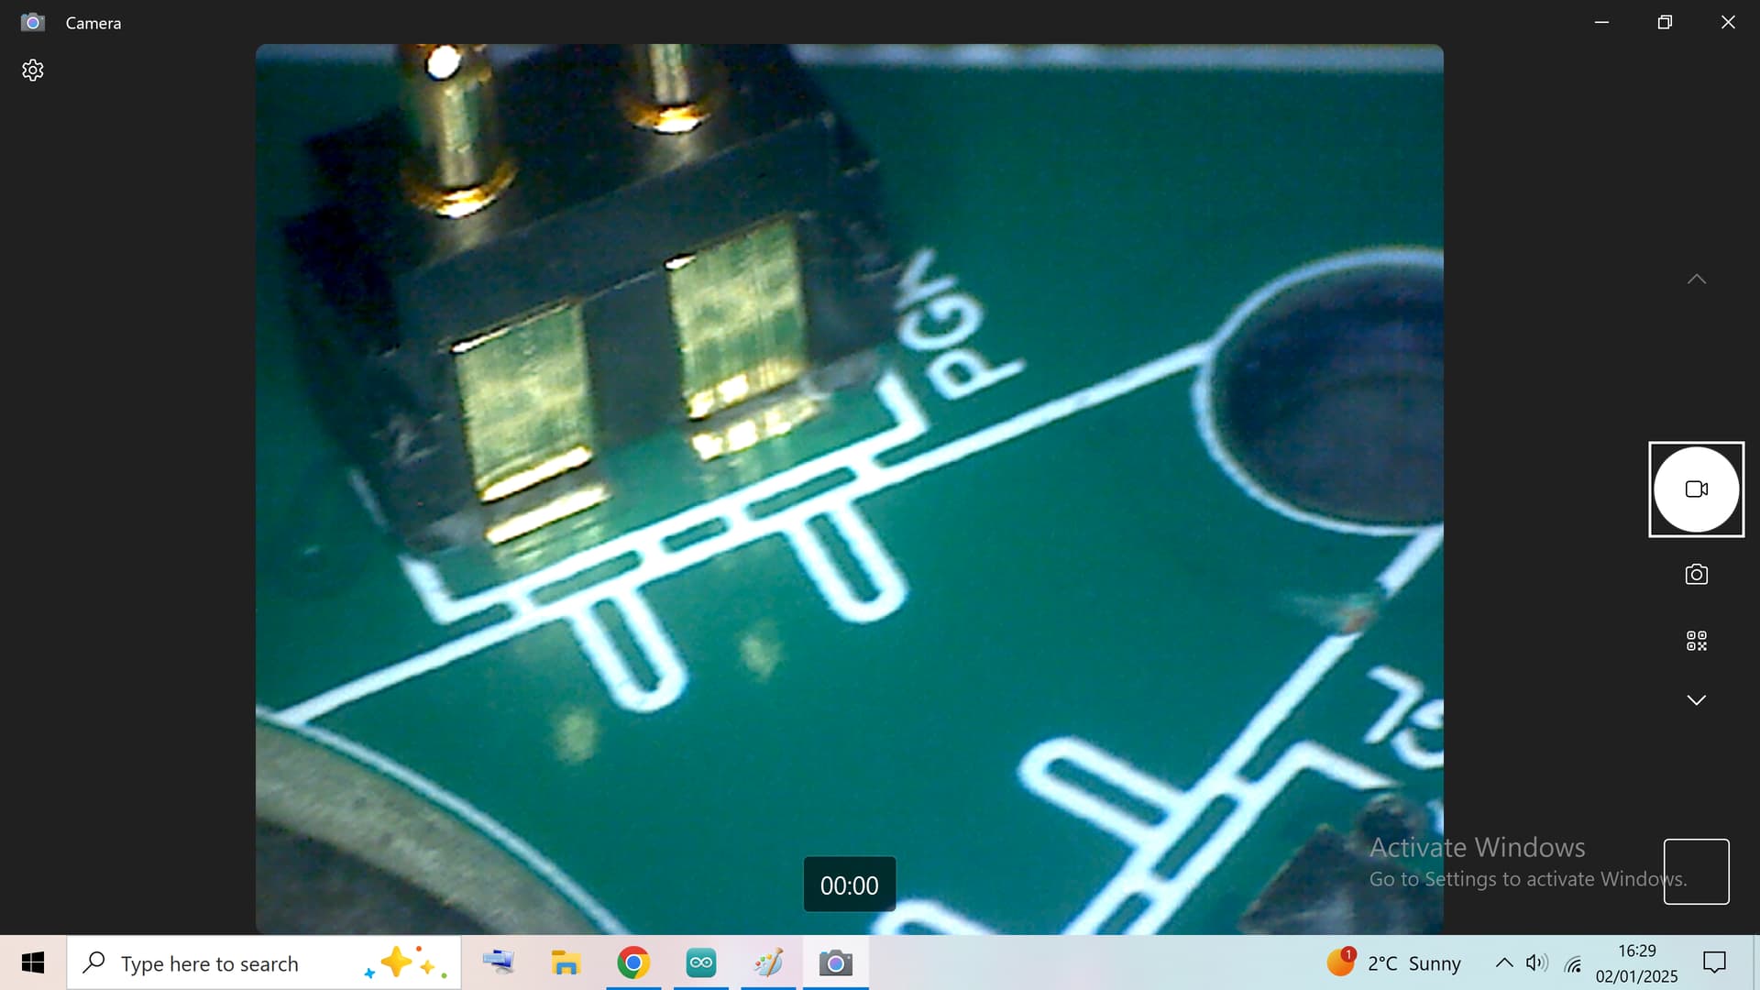The image size is (1760, 990).
Task: Click the Show desktop sliver
Action: [x=1756, y=962]
